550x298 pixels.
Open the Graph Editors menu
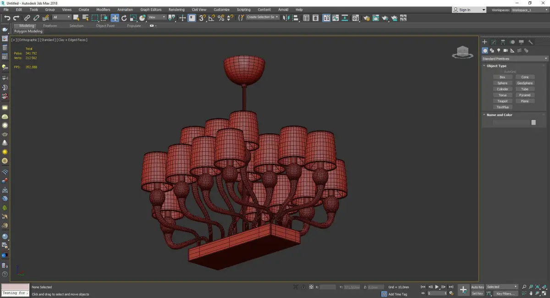pos(151,10)
